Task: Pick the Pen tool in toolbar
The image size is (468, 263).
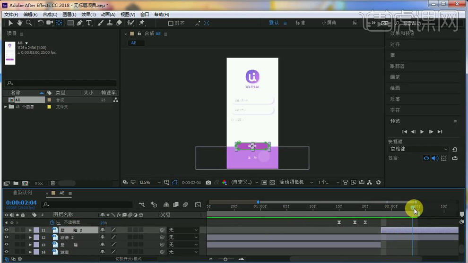Action: (x=80, y=23)
